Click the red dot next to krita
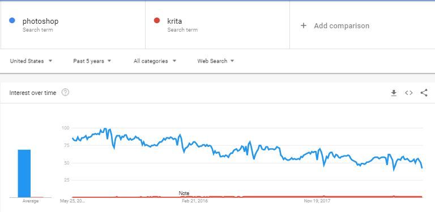Viewport: 435px width, 212px height. 157,20
